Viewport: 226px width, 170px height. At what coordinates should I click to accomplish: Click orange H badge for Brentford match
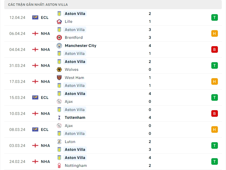click(x=214, y=34)
